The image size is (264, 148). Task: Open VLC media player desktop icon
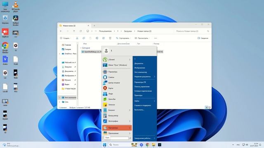(16, 7)
